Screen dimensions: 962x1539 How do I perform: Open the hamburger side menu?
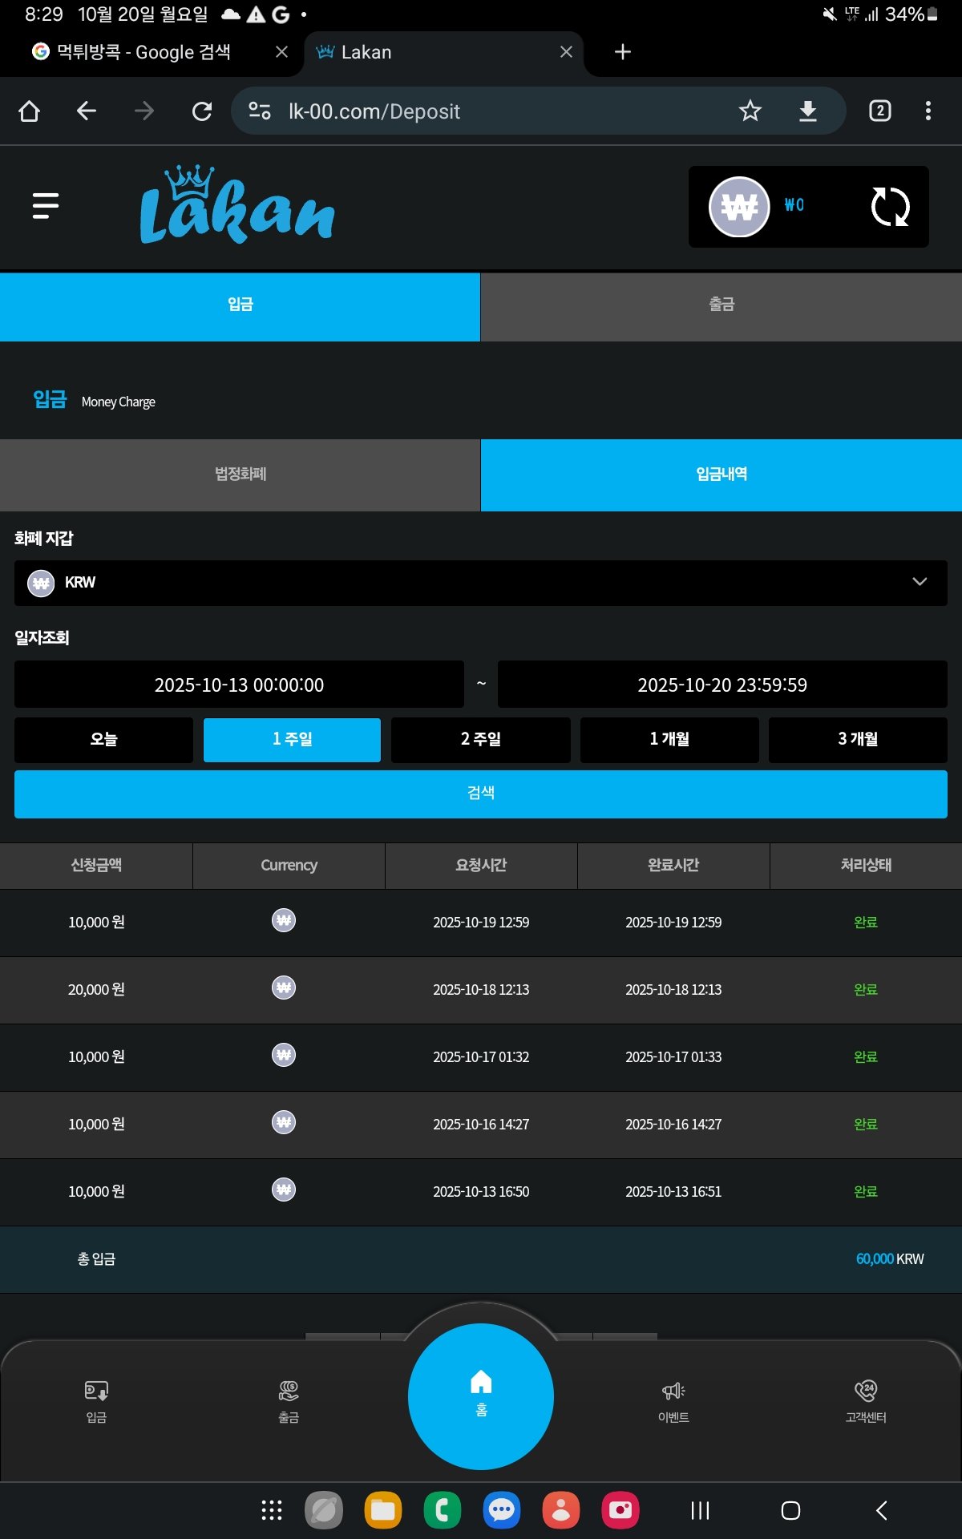tap(46, 206)
